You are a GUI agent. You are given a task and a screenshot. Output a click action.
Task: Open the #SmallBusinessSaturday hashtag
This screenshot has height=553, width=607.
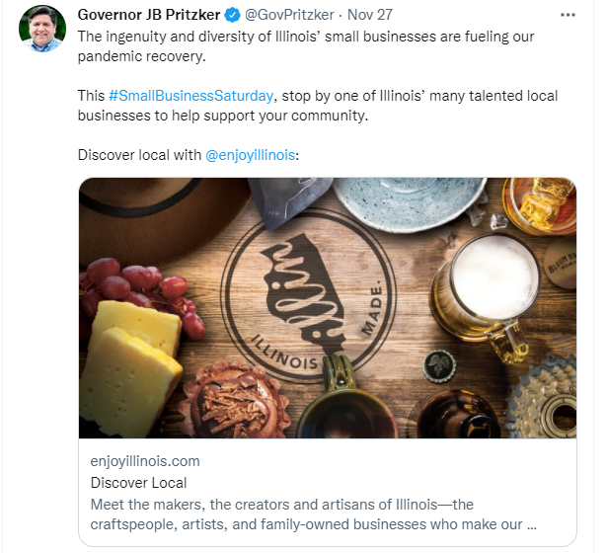click(192, 96)
